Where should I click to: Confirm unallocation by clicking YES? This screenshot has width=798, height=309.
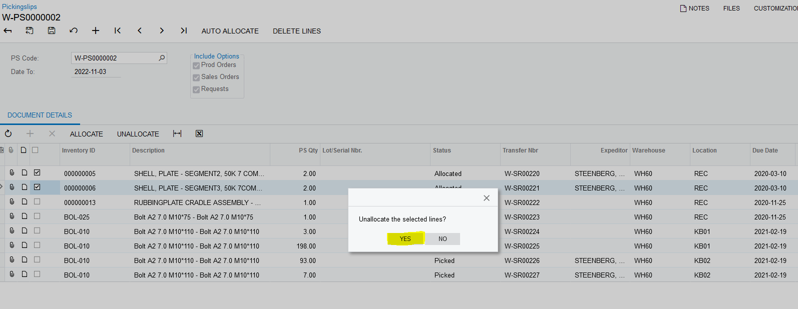405,239
